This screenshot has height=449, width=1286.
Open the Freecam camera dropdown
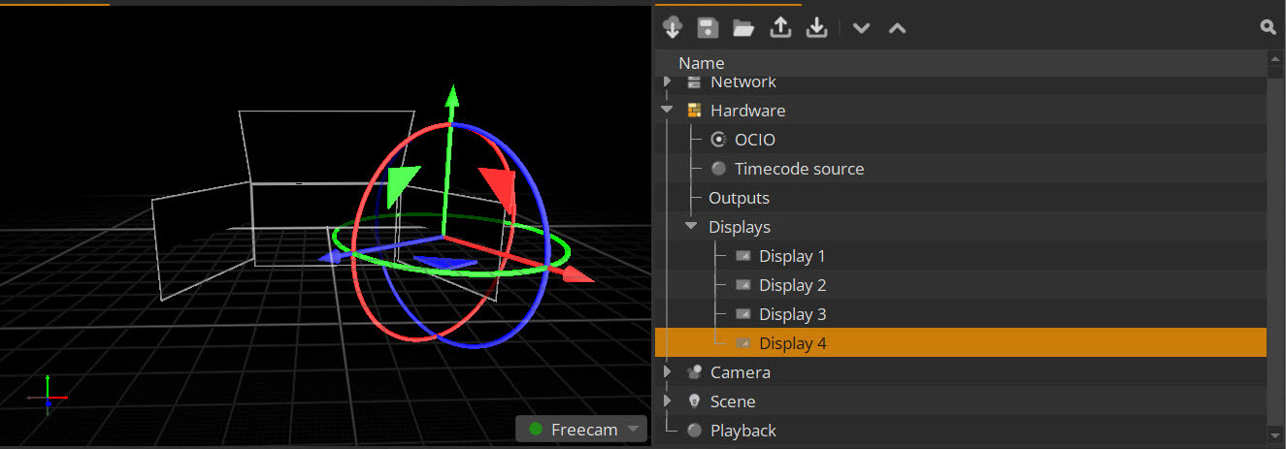633,429
